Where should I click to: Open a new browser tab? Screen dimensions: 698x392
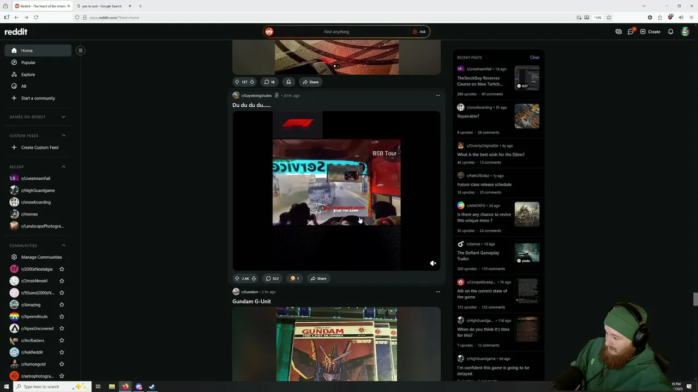(x=140, y=6)
